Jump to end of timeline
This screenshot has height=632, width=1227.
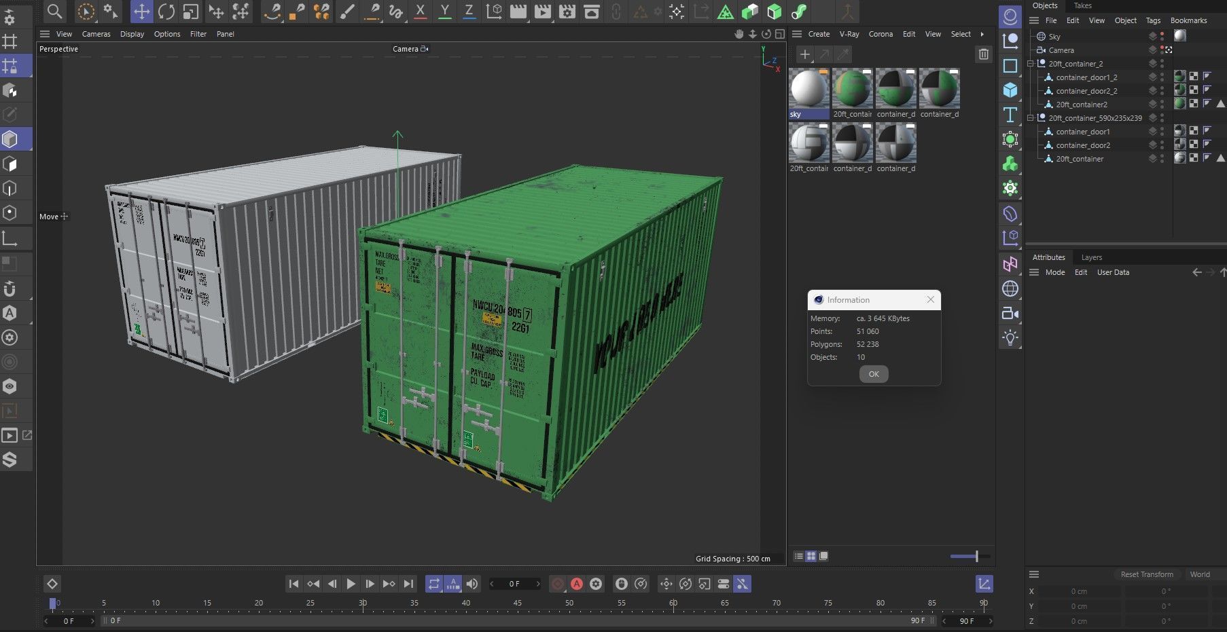coord(408,584)
